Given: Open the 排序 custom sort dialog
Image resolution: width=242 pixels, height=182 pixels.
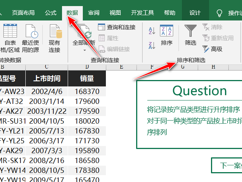Looking at the screenshot, I should [x=166, y=35].
